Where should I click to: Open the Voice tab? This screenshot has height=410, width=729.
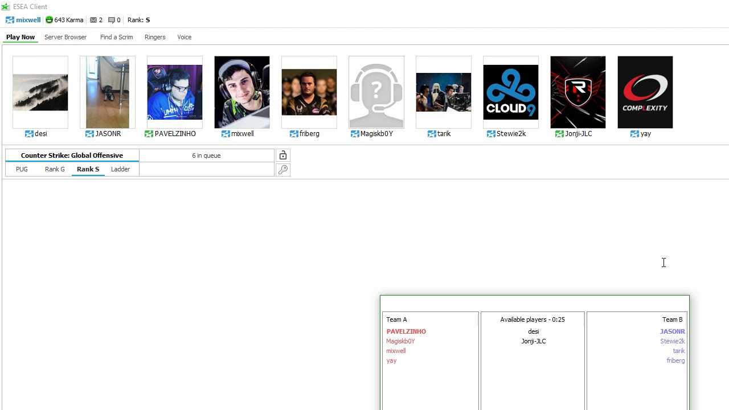[x=184, y=37]
